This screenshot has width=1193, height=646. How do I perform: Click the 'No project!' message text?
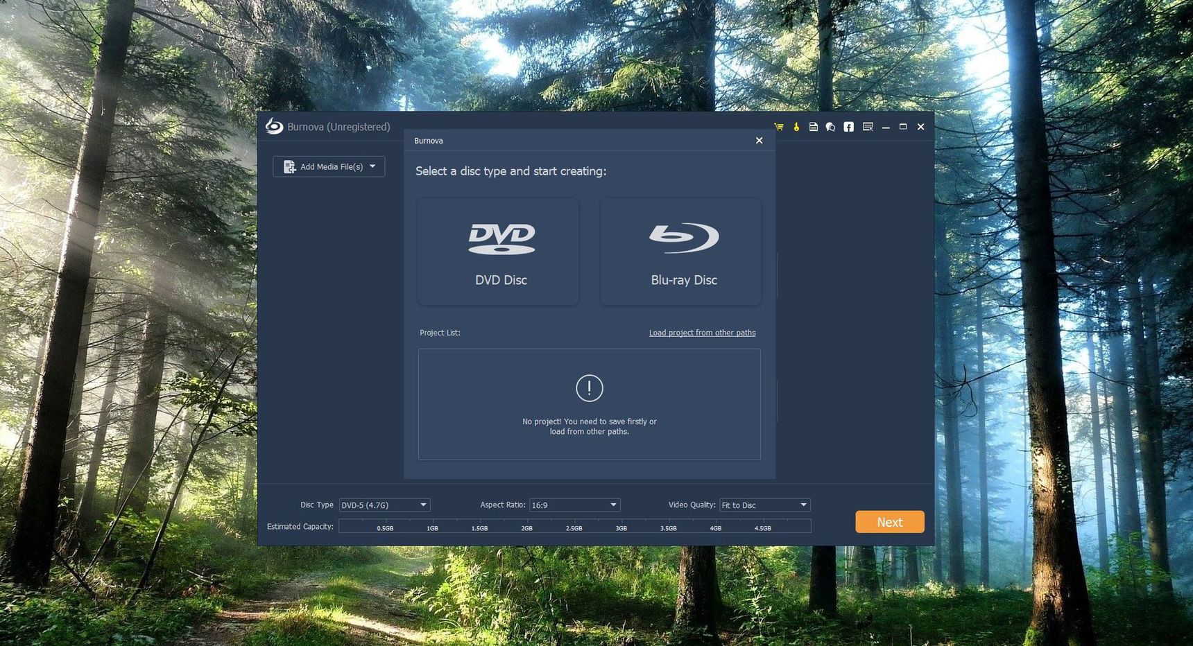pyautogui.click(x=590, y=426)
